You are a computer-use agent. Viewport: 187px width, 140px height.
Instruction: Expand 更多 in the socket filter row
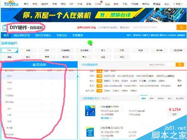180,86
